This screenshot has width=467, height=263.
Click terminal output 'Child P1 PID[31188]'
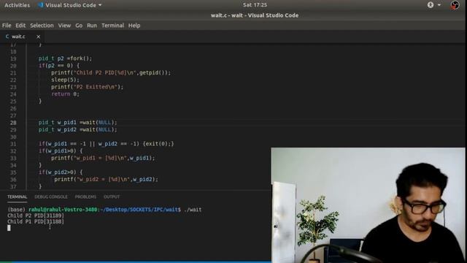[x=36, y=221]
